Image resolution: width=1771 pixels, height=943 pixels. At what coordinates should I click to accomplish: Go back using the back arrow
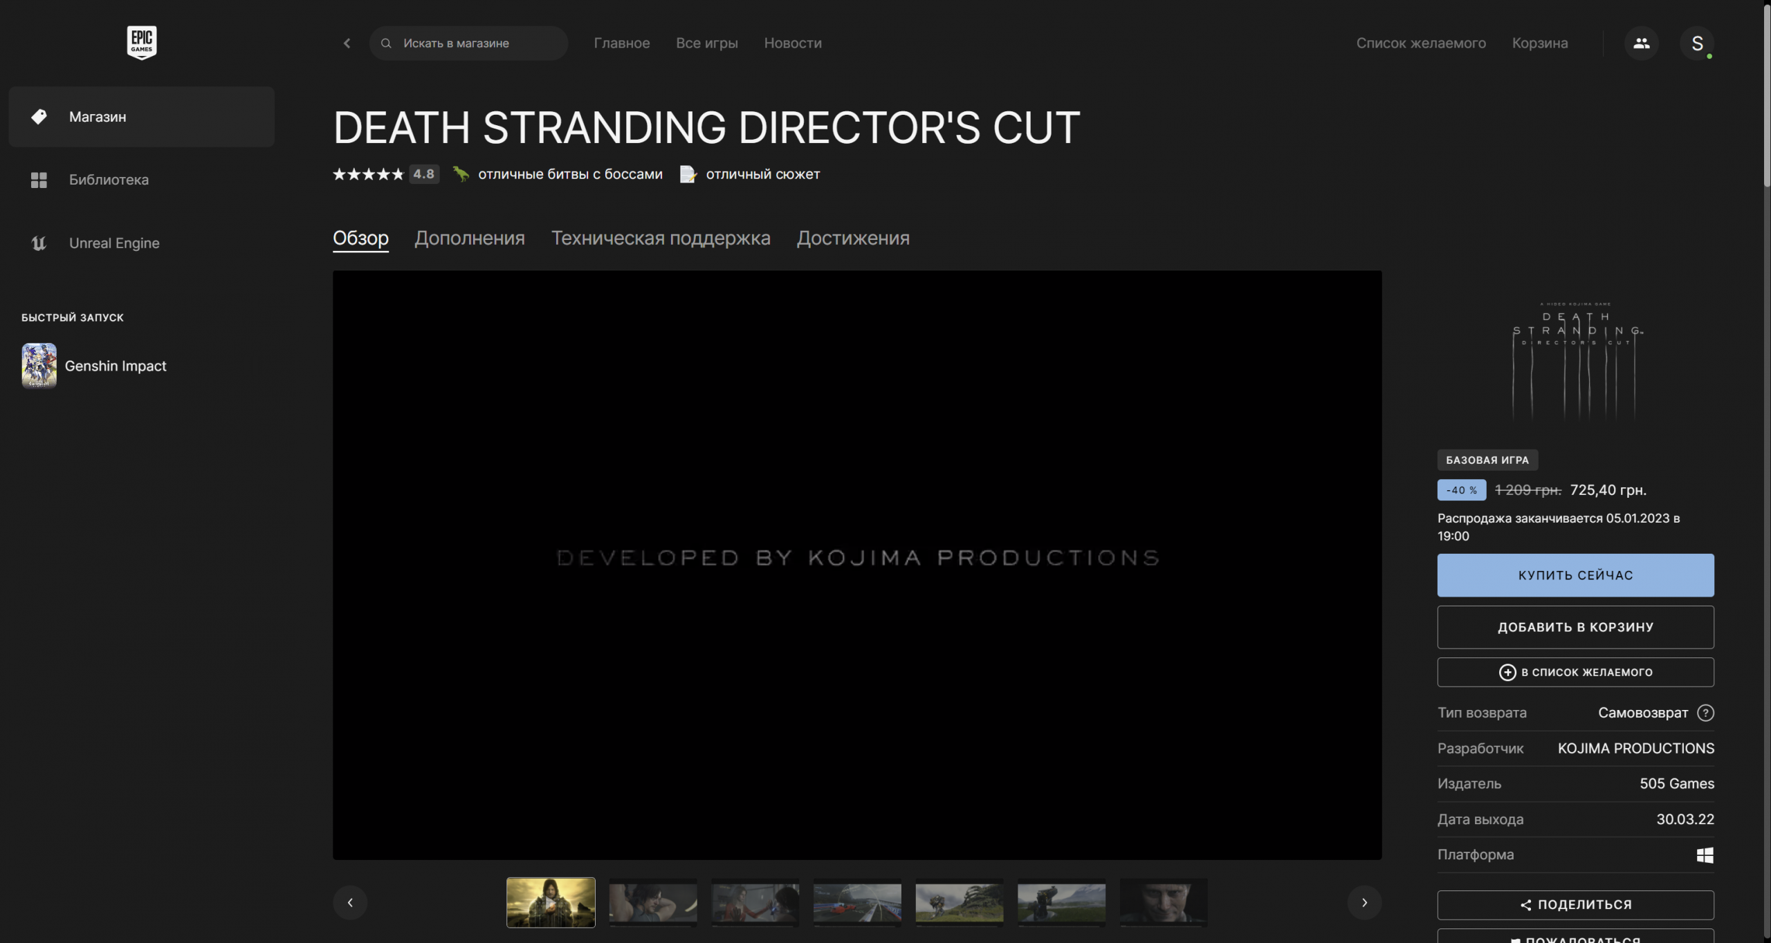click(347, 43)
